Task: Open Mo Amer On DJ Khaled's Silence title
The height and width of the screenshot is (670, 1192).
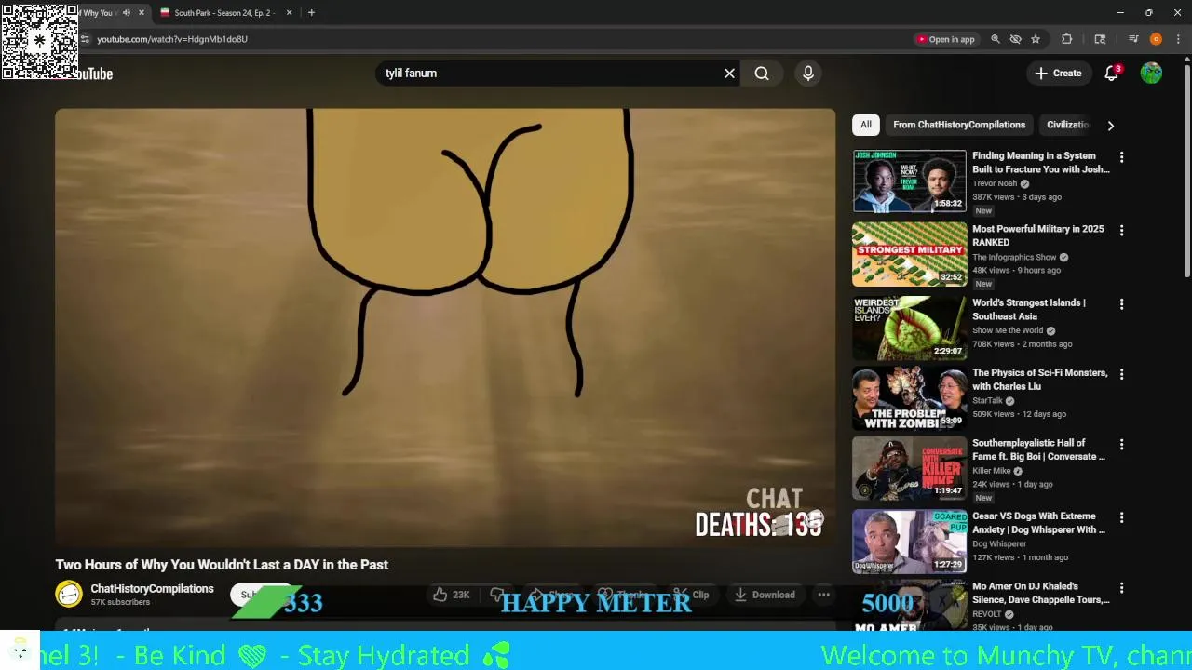Action: (1040, 593)
